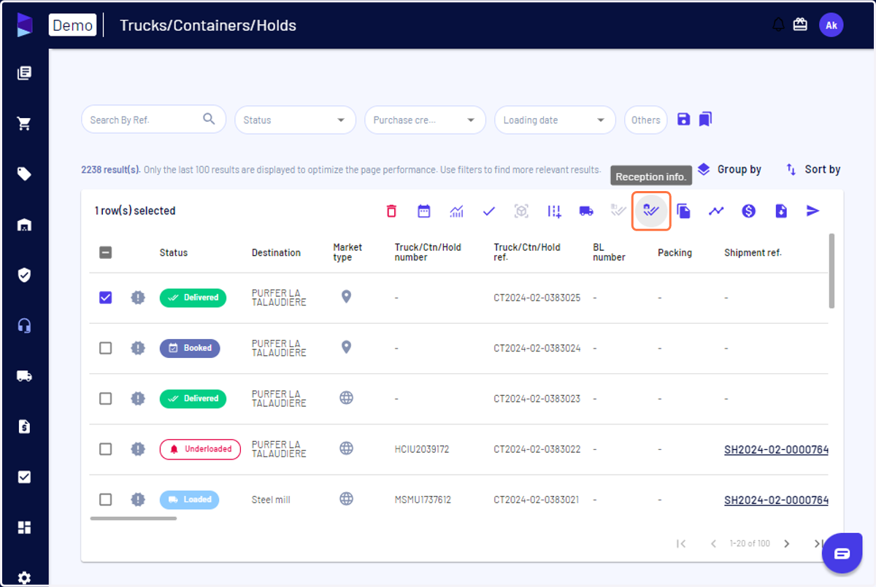876x587 pixels.
Task: Open the dashboard tiles sidebar icon
Action: (x=24, y=527)
